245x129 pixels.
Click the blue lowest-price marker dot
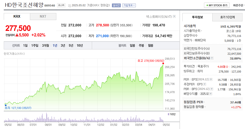(x=6, y=105)
